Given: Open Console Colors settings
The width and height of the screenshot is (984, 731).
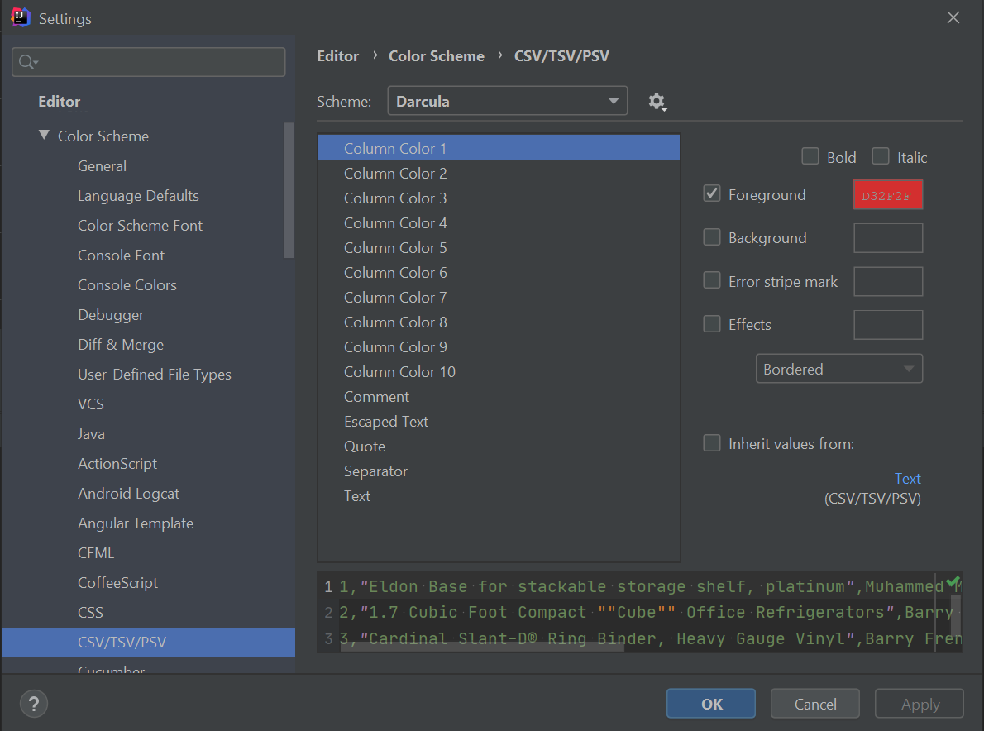Looking at the screenshot, I should coord(127,285).
